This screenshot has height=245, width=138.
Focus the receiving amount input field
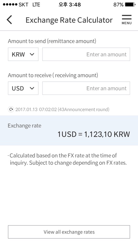click(86, 88)
